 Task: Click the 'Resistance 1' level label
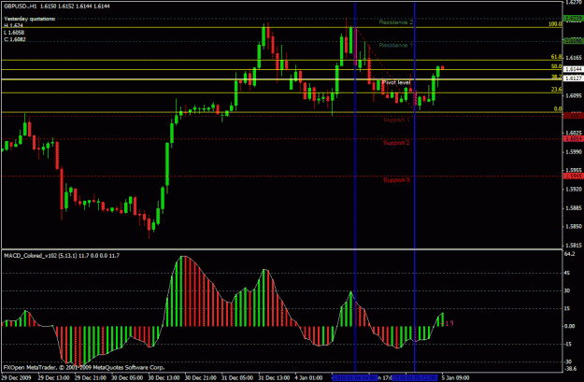click(x=395, y=46)
